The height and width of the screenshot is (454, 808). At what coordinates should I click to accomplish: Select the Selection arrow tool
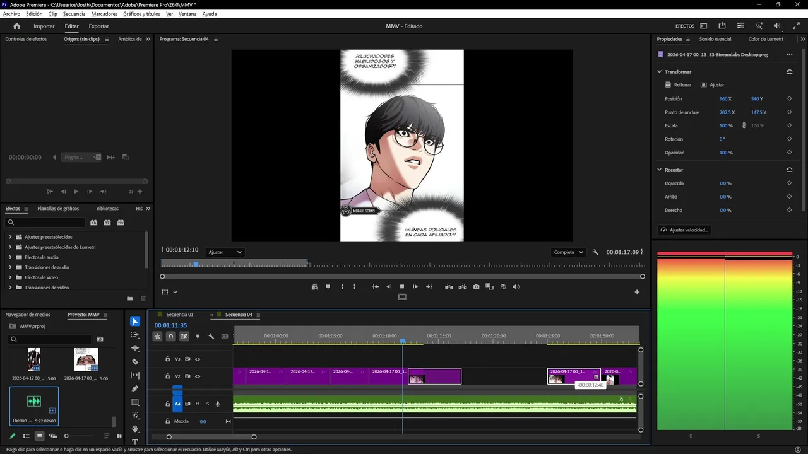pyautogui.click(x=135, y=322)
